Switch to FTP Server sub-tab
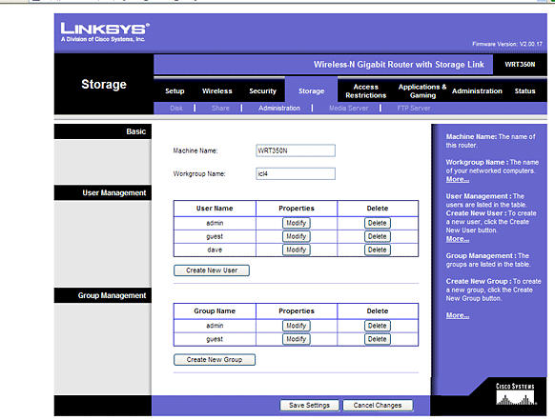The height and width of the screenshot is (420, 555). tap(414, 109)
